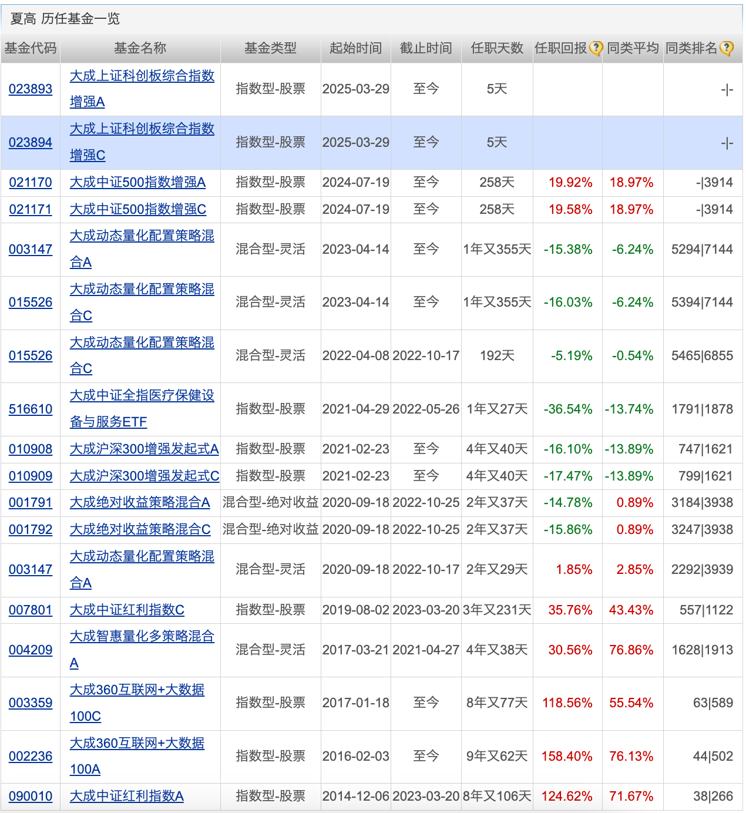Click the 同类平均 column header

(633, 48)
